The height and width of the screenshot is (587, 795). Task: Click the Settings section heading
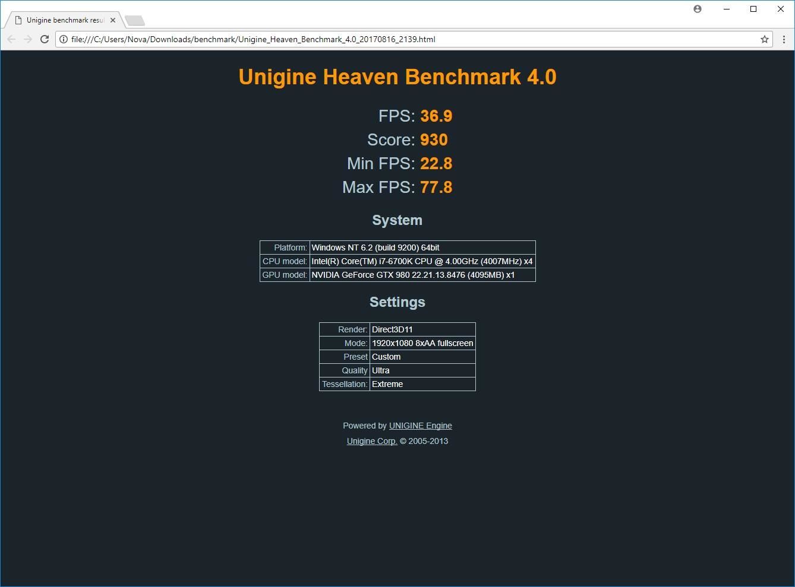coord(398,302)
